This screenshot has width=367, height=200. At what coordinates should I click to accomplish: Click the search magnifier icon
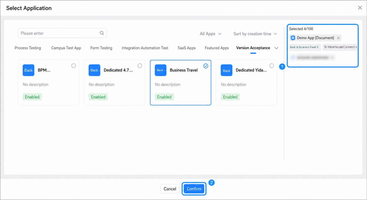[102, 33]
